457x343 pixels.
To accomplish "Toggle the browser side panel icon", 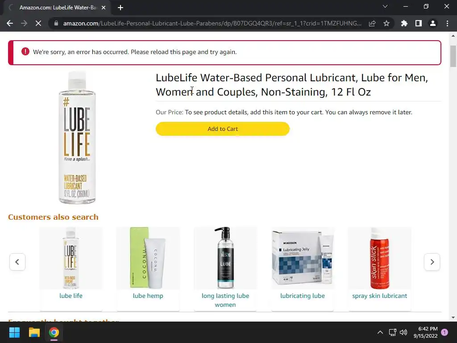I will (x=418, y=23).
